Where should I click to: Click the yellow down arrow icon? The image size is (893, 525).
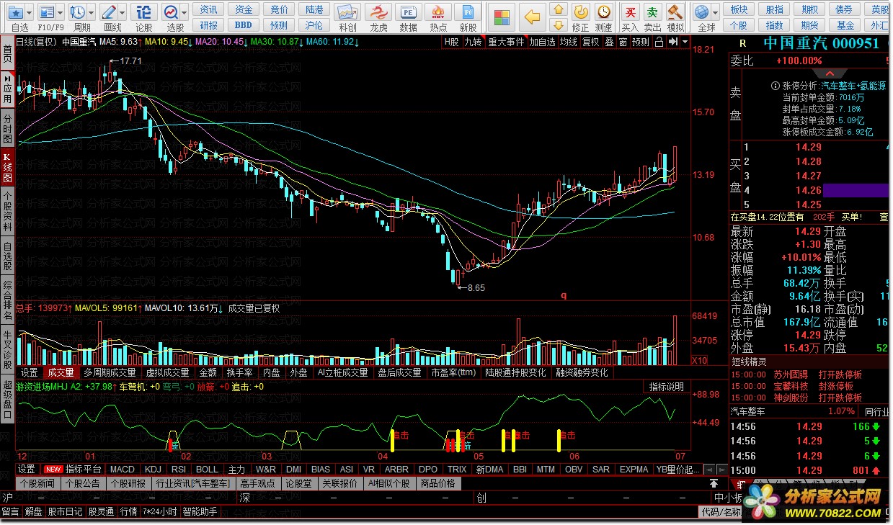pos(559,26)
